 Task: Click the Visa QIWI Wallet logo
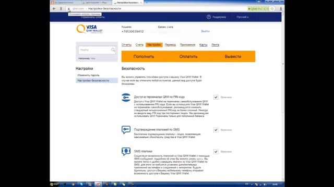[x=89, y=29]
